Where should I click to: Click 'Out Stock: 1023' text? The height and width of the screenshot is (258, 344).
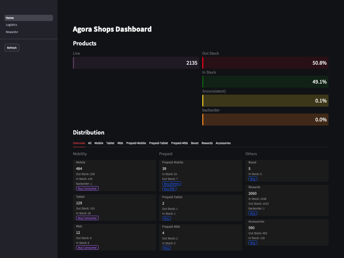pos(258,204)
